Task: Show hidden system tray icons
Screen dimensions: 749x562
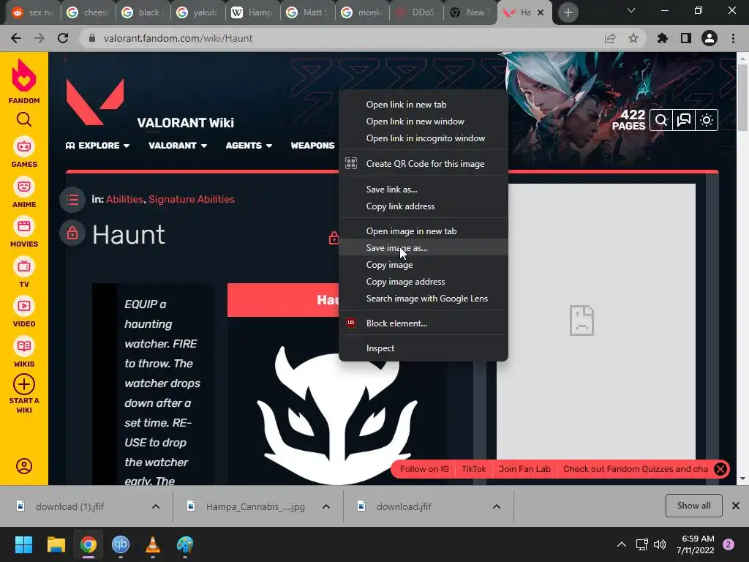Action: (622, 544)
